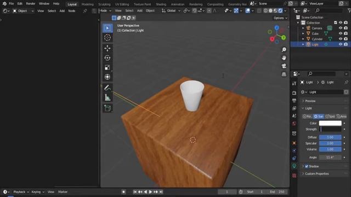The width and height of the screenshot is (351, 197).
Task: Click the Blender logo icon
Action: click(4, 4)
